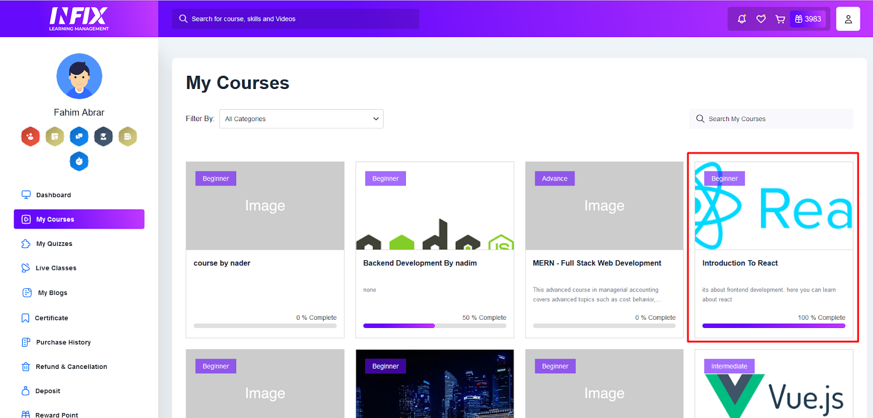Focus the Search My Courses field

[771, 119]
